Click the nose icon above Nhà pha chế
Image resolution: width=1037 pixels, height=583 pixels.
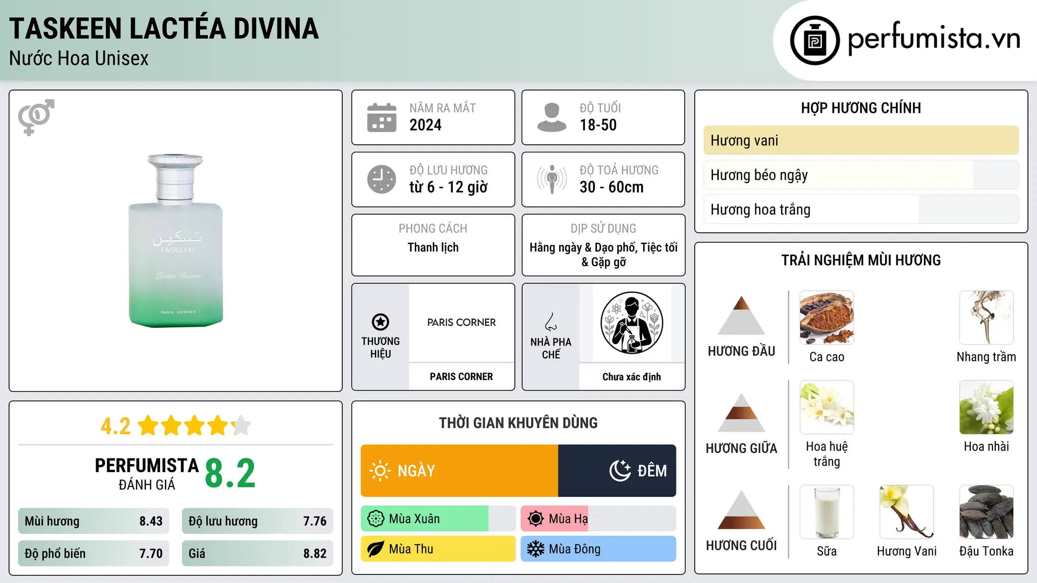tap(551, 322)
